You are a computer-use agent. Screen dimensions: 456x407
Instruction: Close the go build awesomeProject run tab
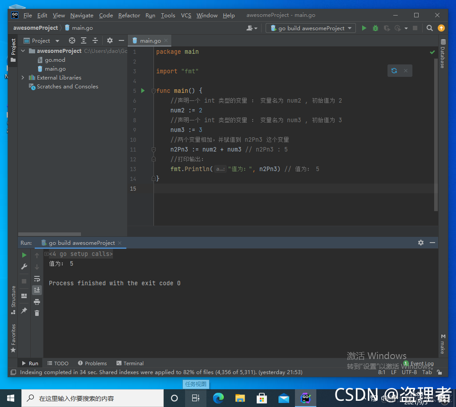[x=120, y=243]
